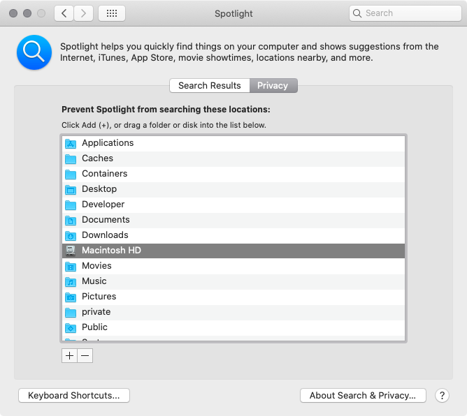This screenshot has height=416, width=467.
Task: Select the Public row
Action: 233,327
